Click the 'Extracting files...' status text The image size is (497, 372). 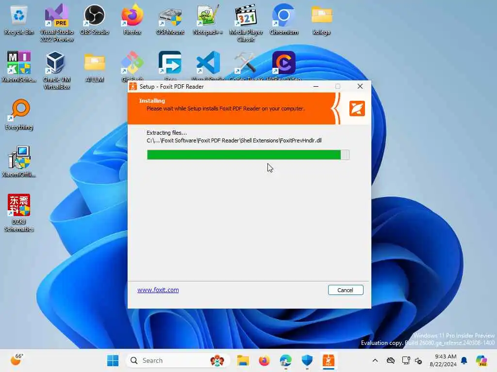coord(166,133)
